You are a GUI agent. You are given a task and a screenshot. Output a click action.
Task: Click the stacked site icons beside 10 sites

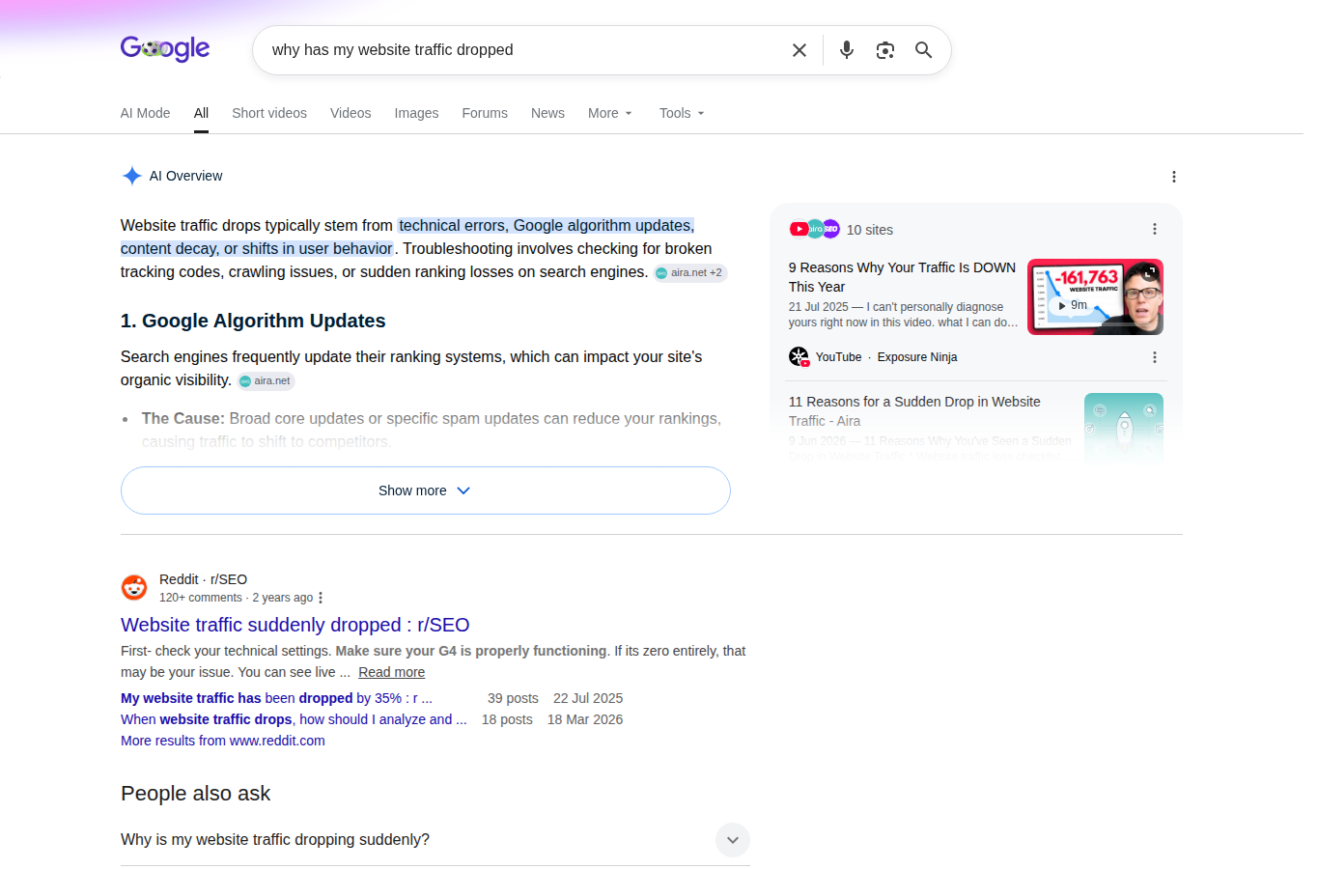(815, 229)
